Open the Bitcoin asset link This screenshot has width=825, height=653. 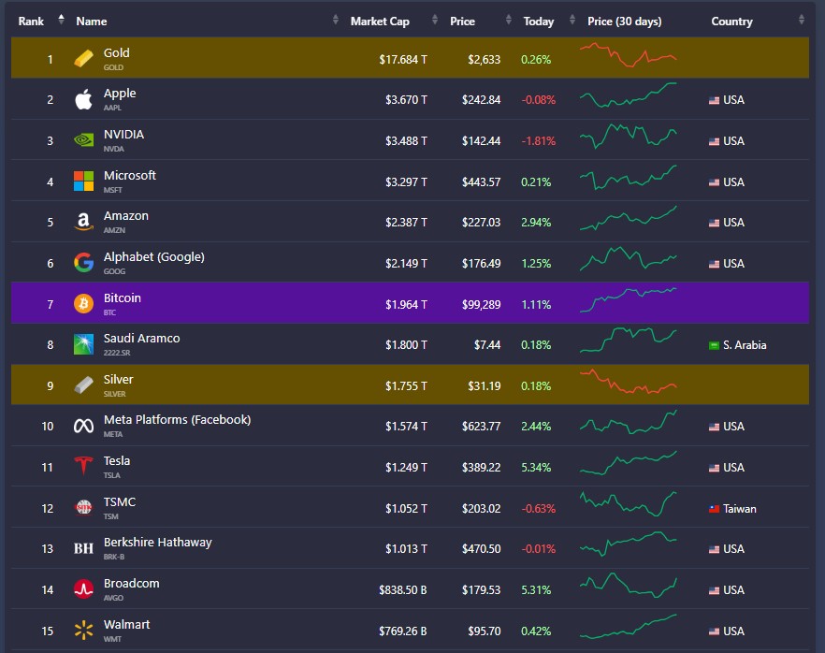coord(122,297)
